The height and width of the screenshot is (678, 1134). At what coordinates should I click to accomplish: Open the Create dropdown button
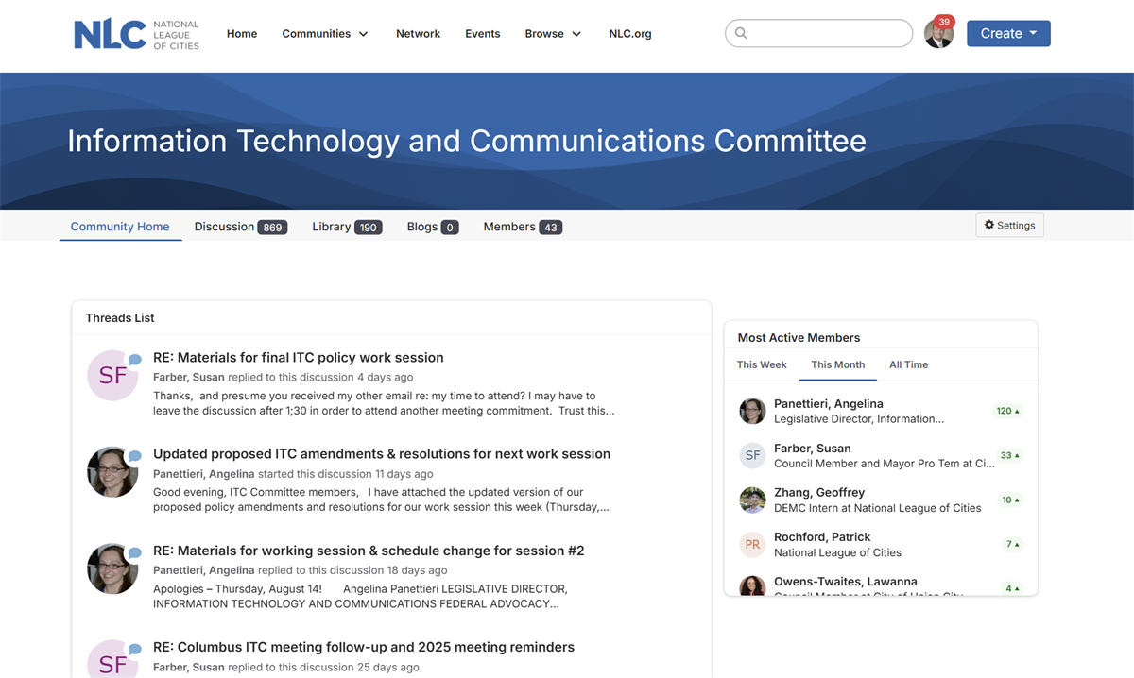pyautogui.click(x=1008, y=33)
